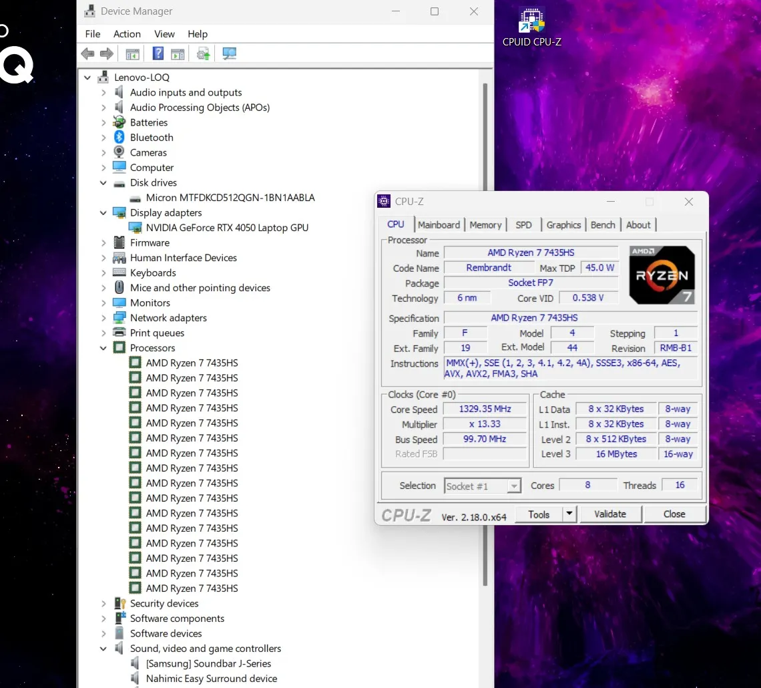This screenshot has width=761, height=688.
Task: Open Help via blue question mark icon
Action: 158,54
